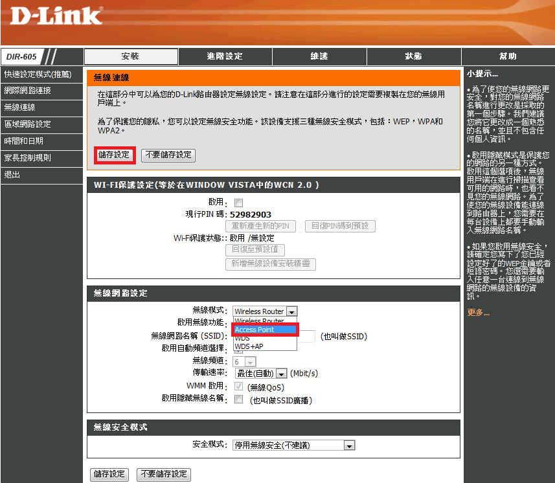Viewport: 555px width, 483px height.
Task: Choose WDS+AP from dropdown list
Action: click(x=265, y=347)
